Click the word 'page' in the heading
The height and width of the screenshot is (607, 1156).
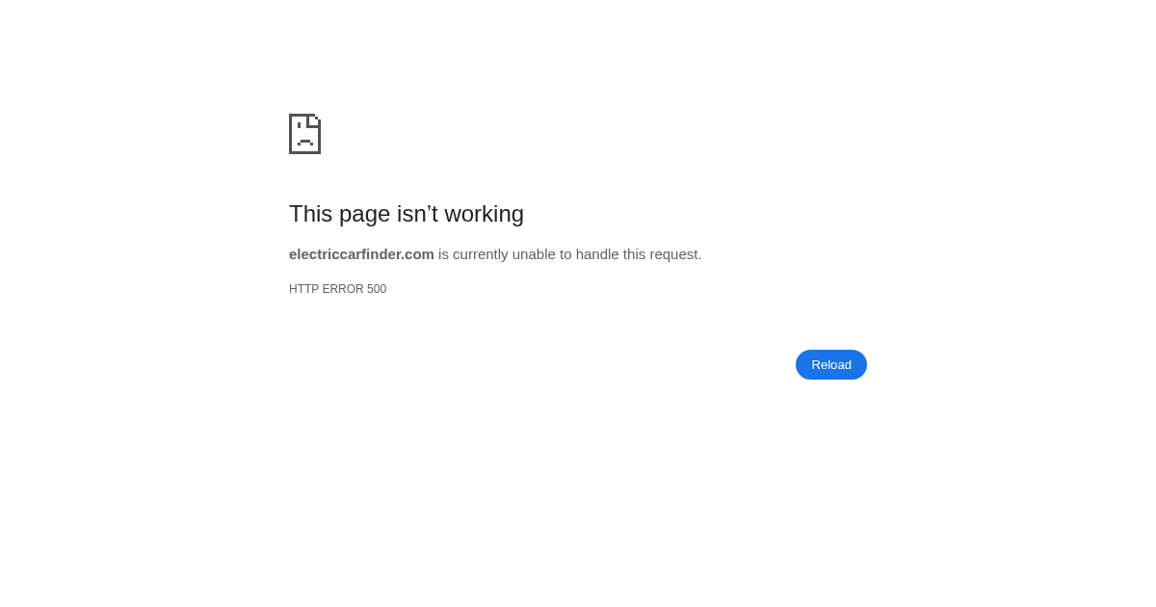click(x=365, y=215)
